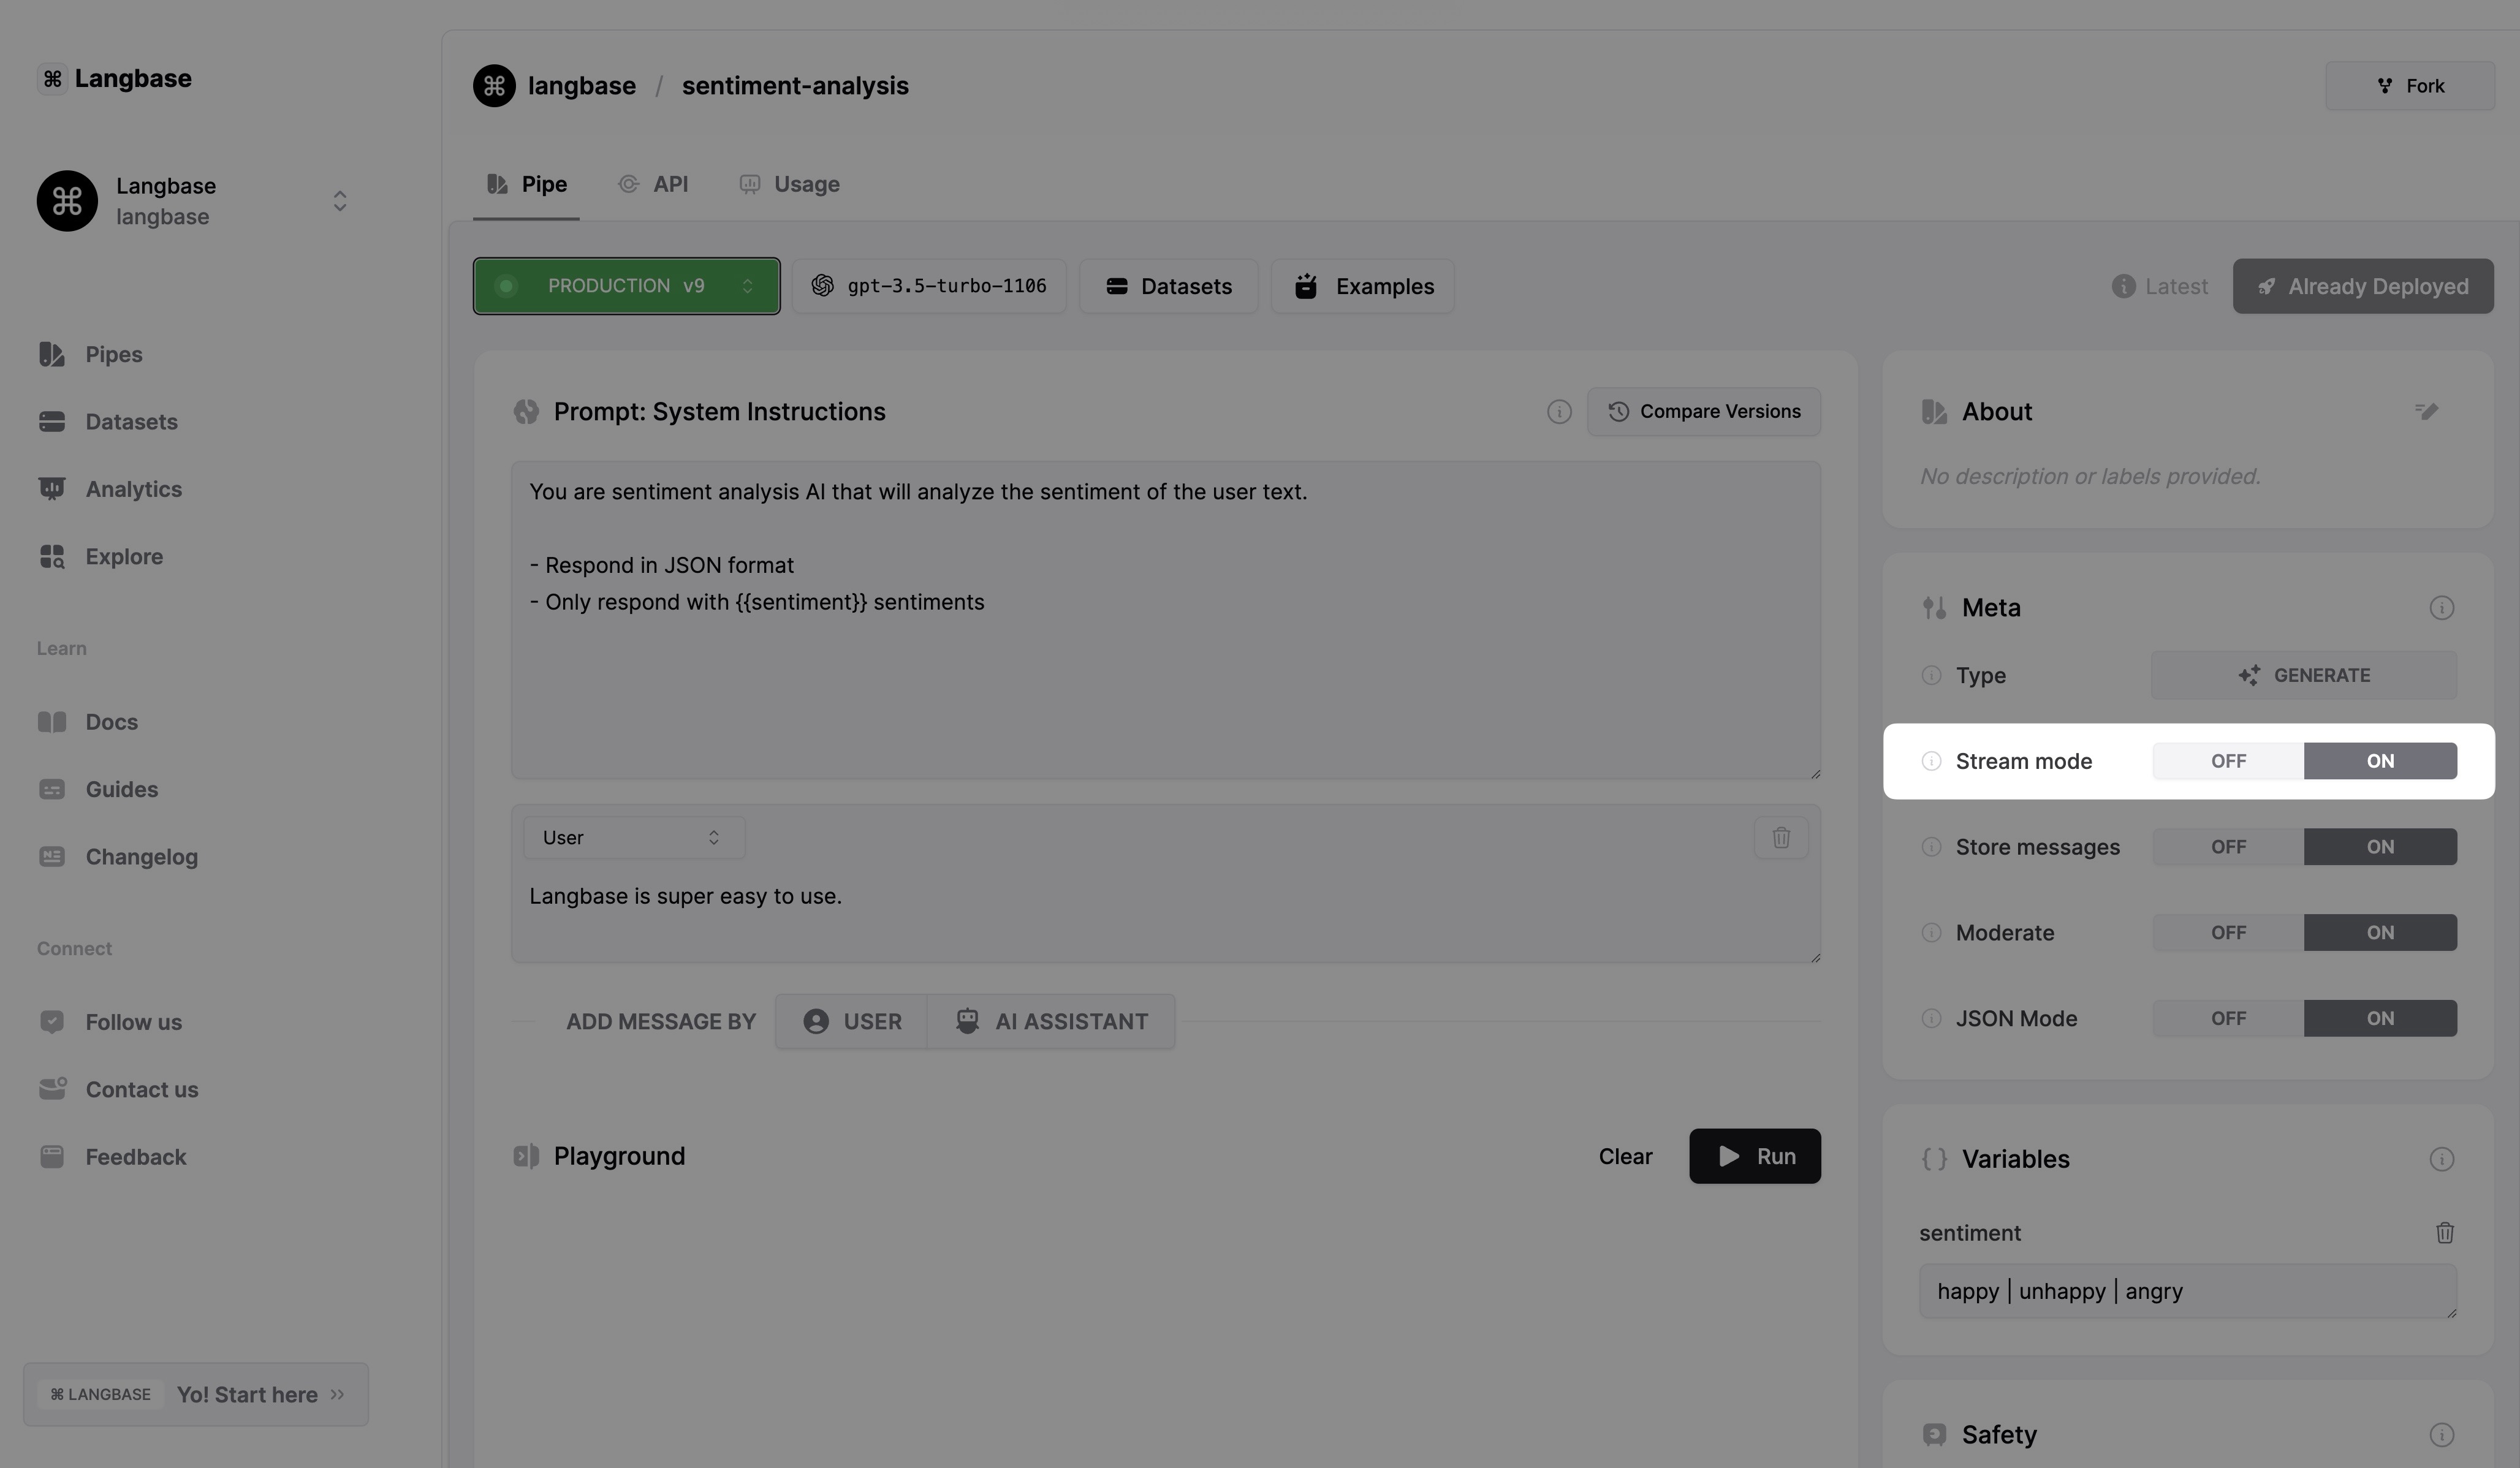Turn Stream mode OFF

click(x=2227, y=761)
